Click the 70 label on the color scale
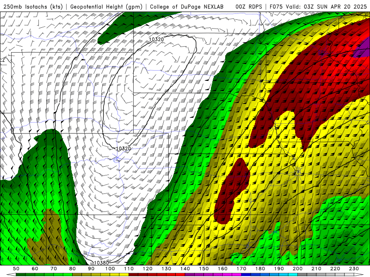The width and height of the screenshot is (370, 277). point(54,269)
